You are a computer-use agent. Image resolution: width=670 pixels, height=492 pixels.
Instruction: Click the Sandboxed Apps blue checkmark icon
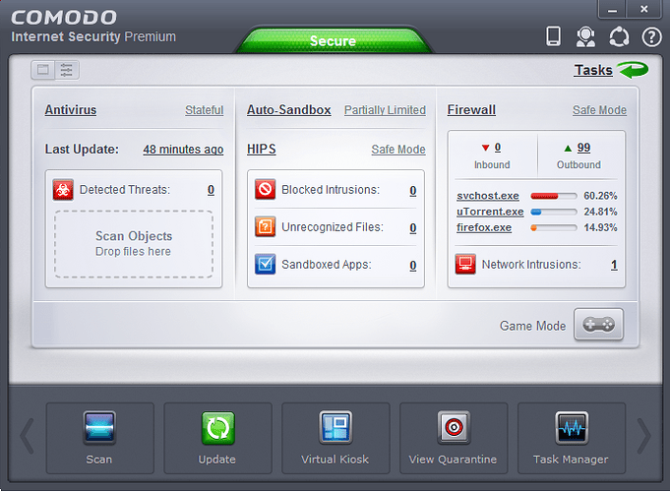[266, 264]
